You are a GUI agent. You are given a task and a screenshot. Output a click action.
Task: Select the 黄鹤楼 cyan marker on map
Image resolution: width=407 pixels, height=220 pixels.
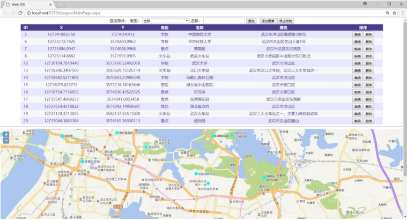point(62,136)
